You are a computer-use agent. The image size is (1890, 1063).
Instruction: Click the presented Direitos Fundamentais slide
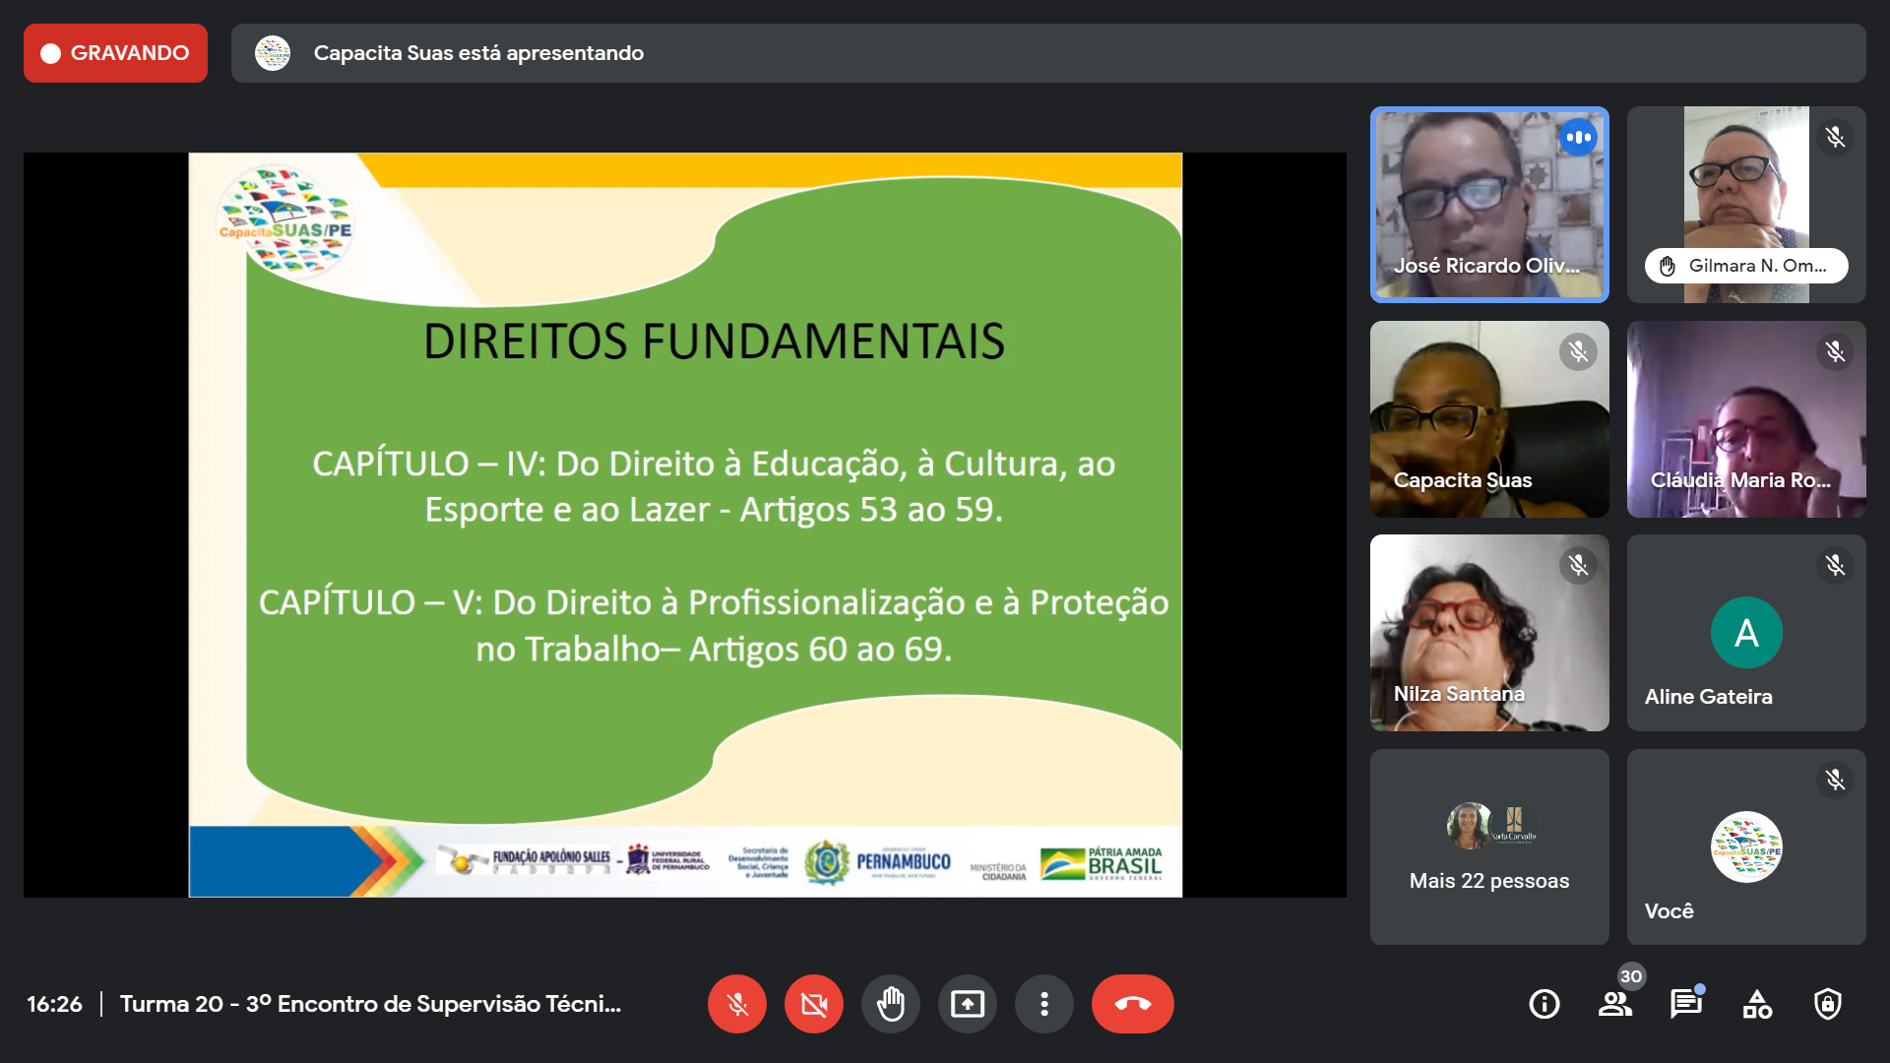(685, 525)
